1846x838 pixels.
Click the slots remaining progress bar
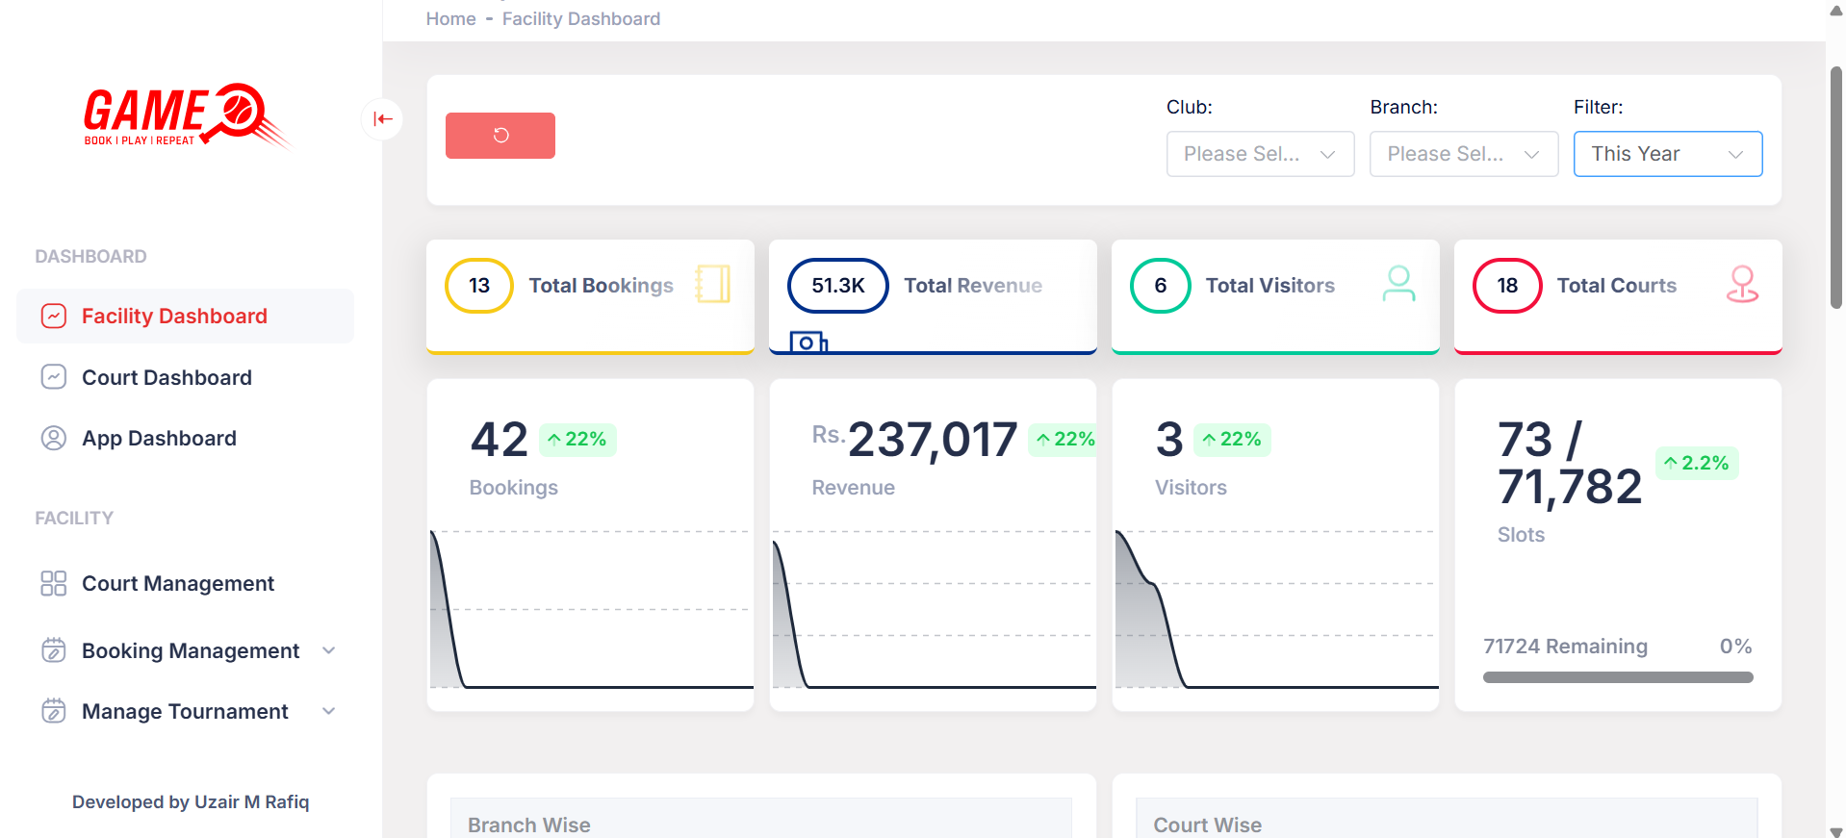point(1618,677)
